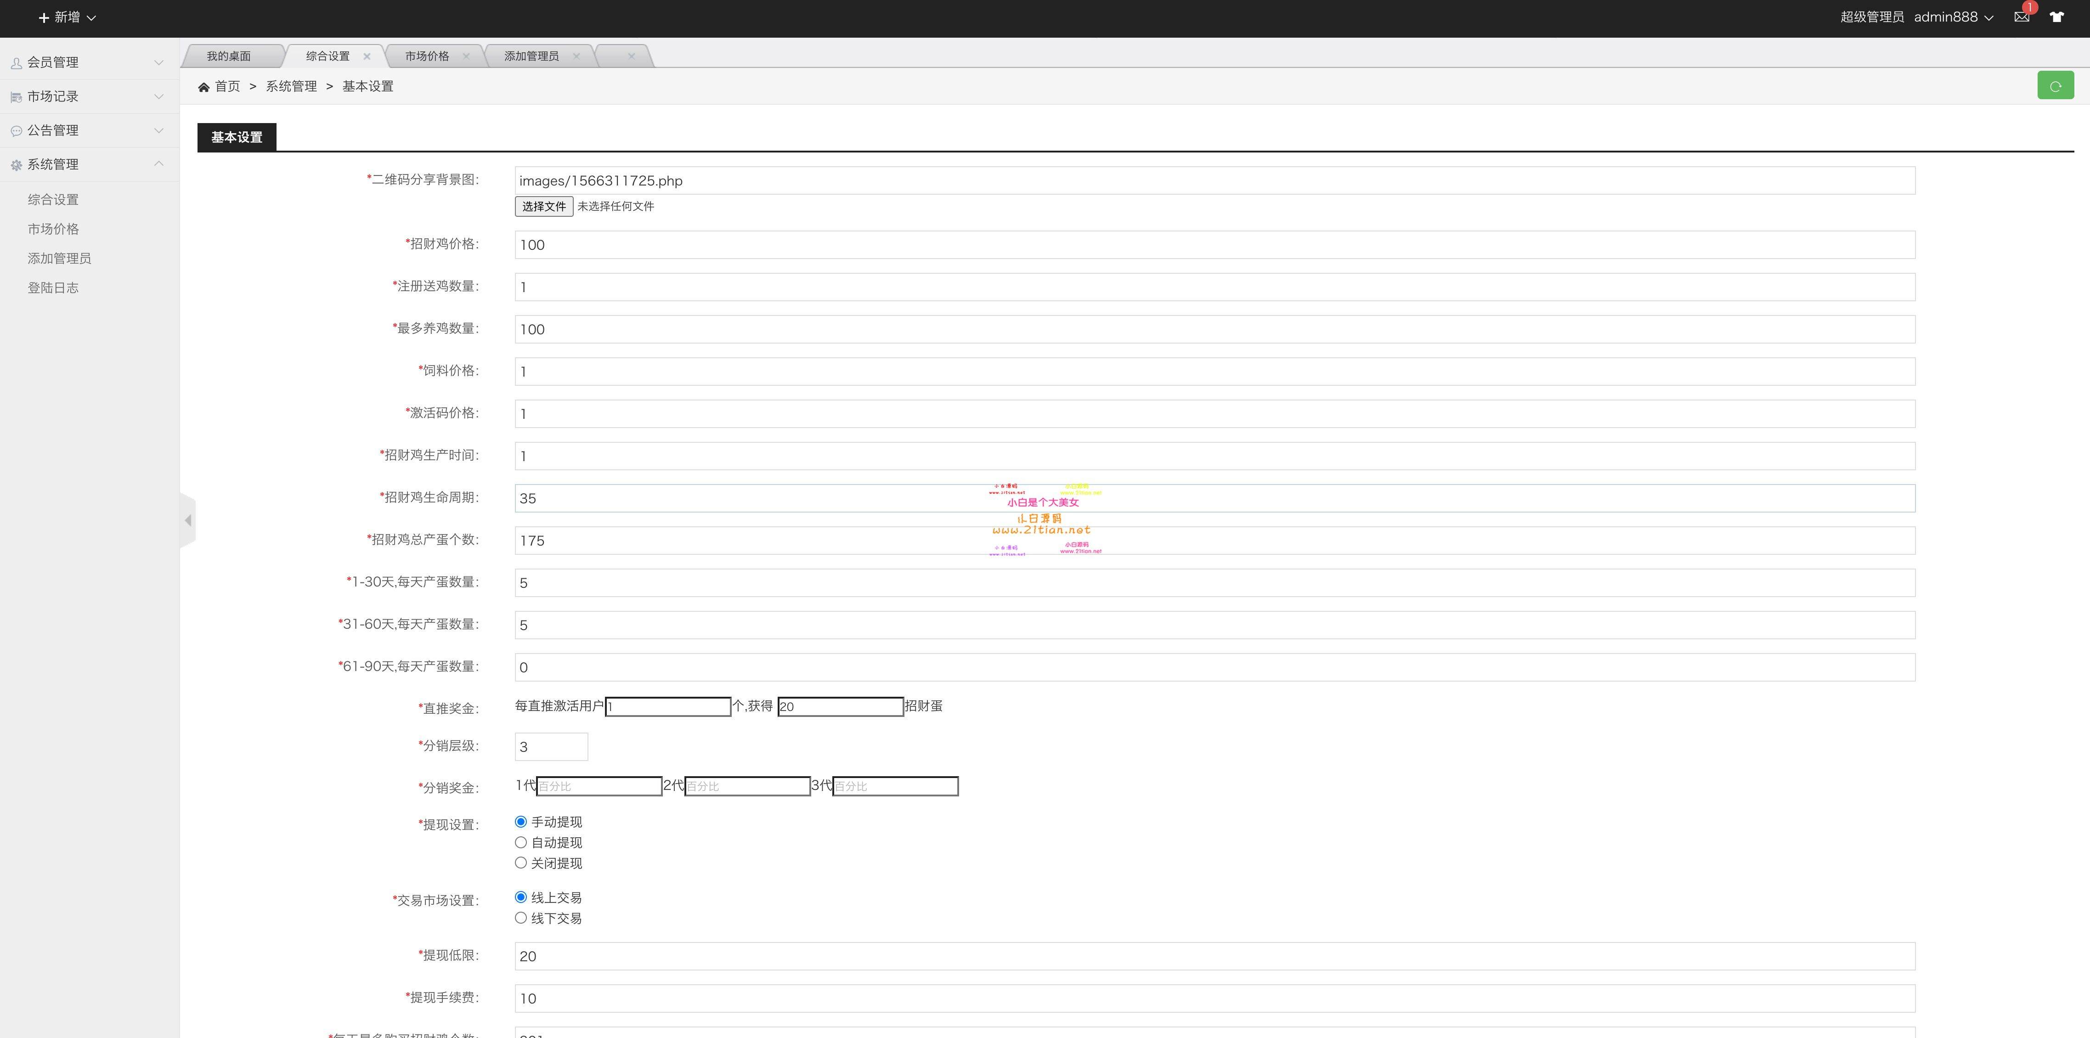Click the shirt skin-change icon
2090x1038 pixels.
tap(2057, 17)
